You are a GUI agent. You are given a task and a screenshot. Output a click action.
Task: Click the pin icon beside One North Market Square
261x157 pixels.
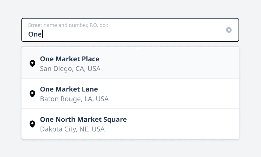coord(32,124)
